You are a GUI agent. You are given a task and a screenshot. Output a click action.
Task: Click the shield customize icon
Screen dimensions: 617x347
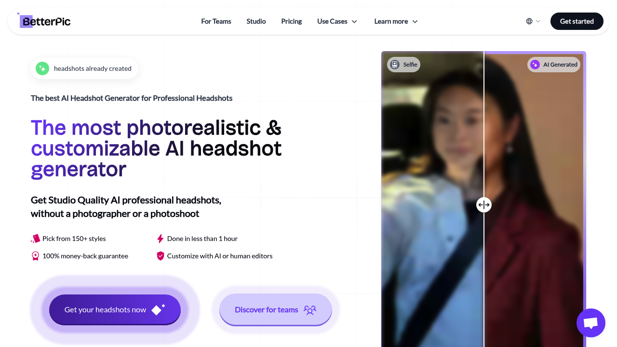160,256
